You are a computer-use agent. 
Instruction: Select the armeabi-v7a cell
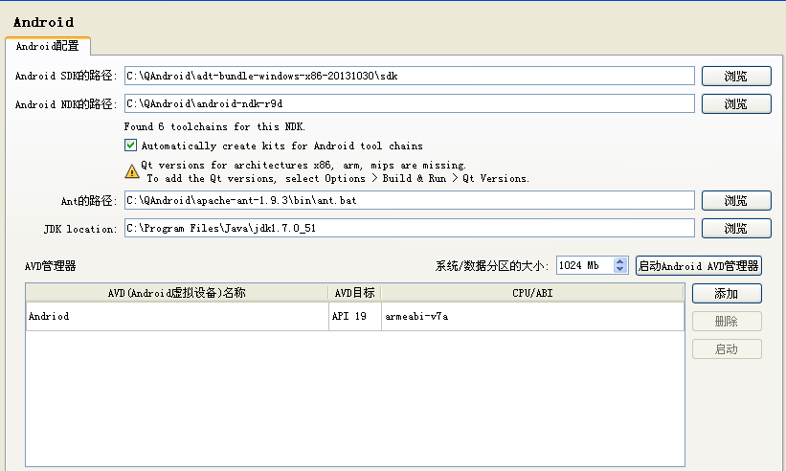[x=532, y=316]
